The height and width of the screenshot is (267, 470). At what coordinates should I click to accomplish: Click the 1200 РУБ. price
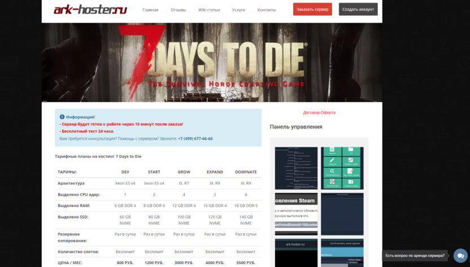click(x=154, y=263)
